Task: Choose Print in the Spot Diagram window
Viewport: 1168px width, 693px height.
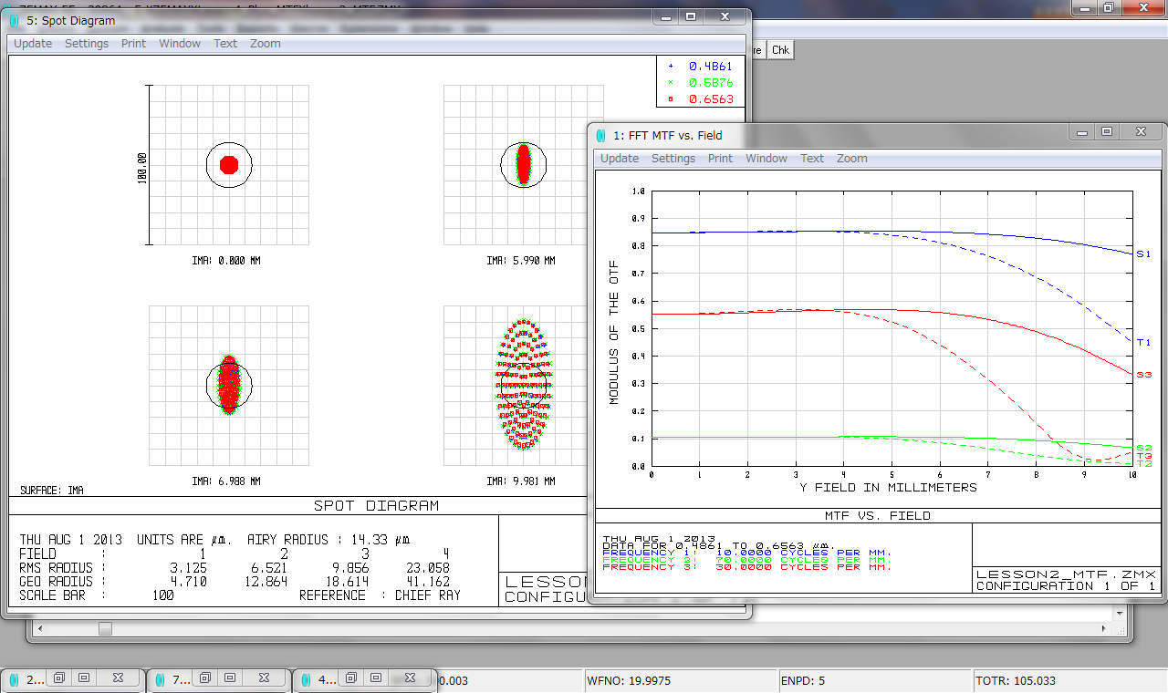Action: click(x=133, y=44)
